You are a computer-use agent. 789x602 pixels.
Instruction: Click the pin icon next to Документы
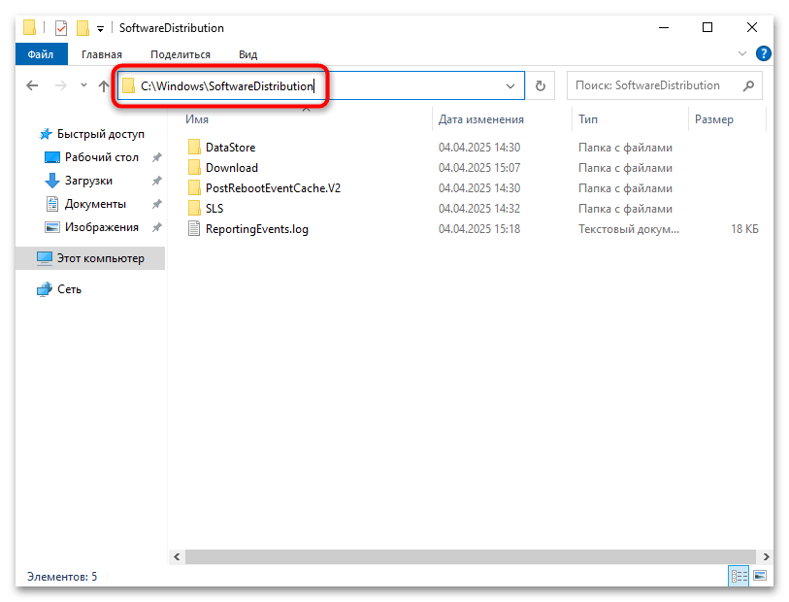pyautogui.click(x=157, y=204)
